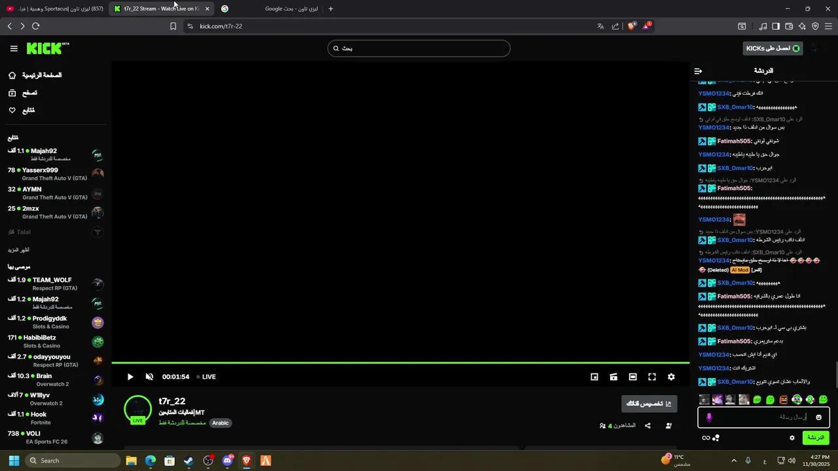Viewport: 838px width, 471px height.
Task: Bookmark this page in the address bar
Action: (173, 26)
